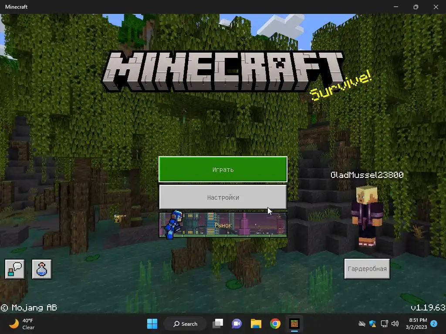Open Google Chrome from taskbar
This screenshot has width=446, height=334.
(275, 324)
